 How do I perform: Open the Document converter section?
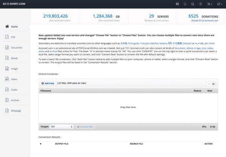click(x=16, y=48)
